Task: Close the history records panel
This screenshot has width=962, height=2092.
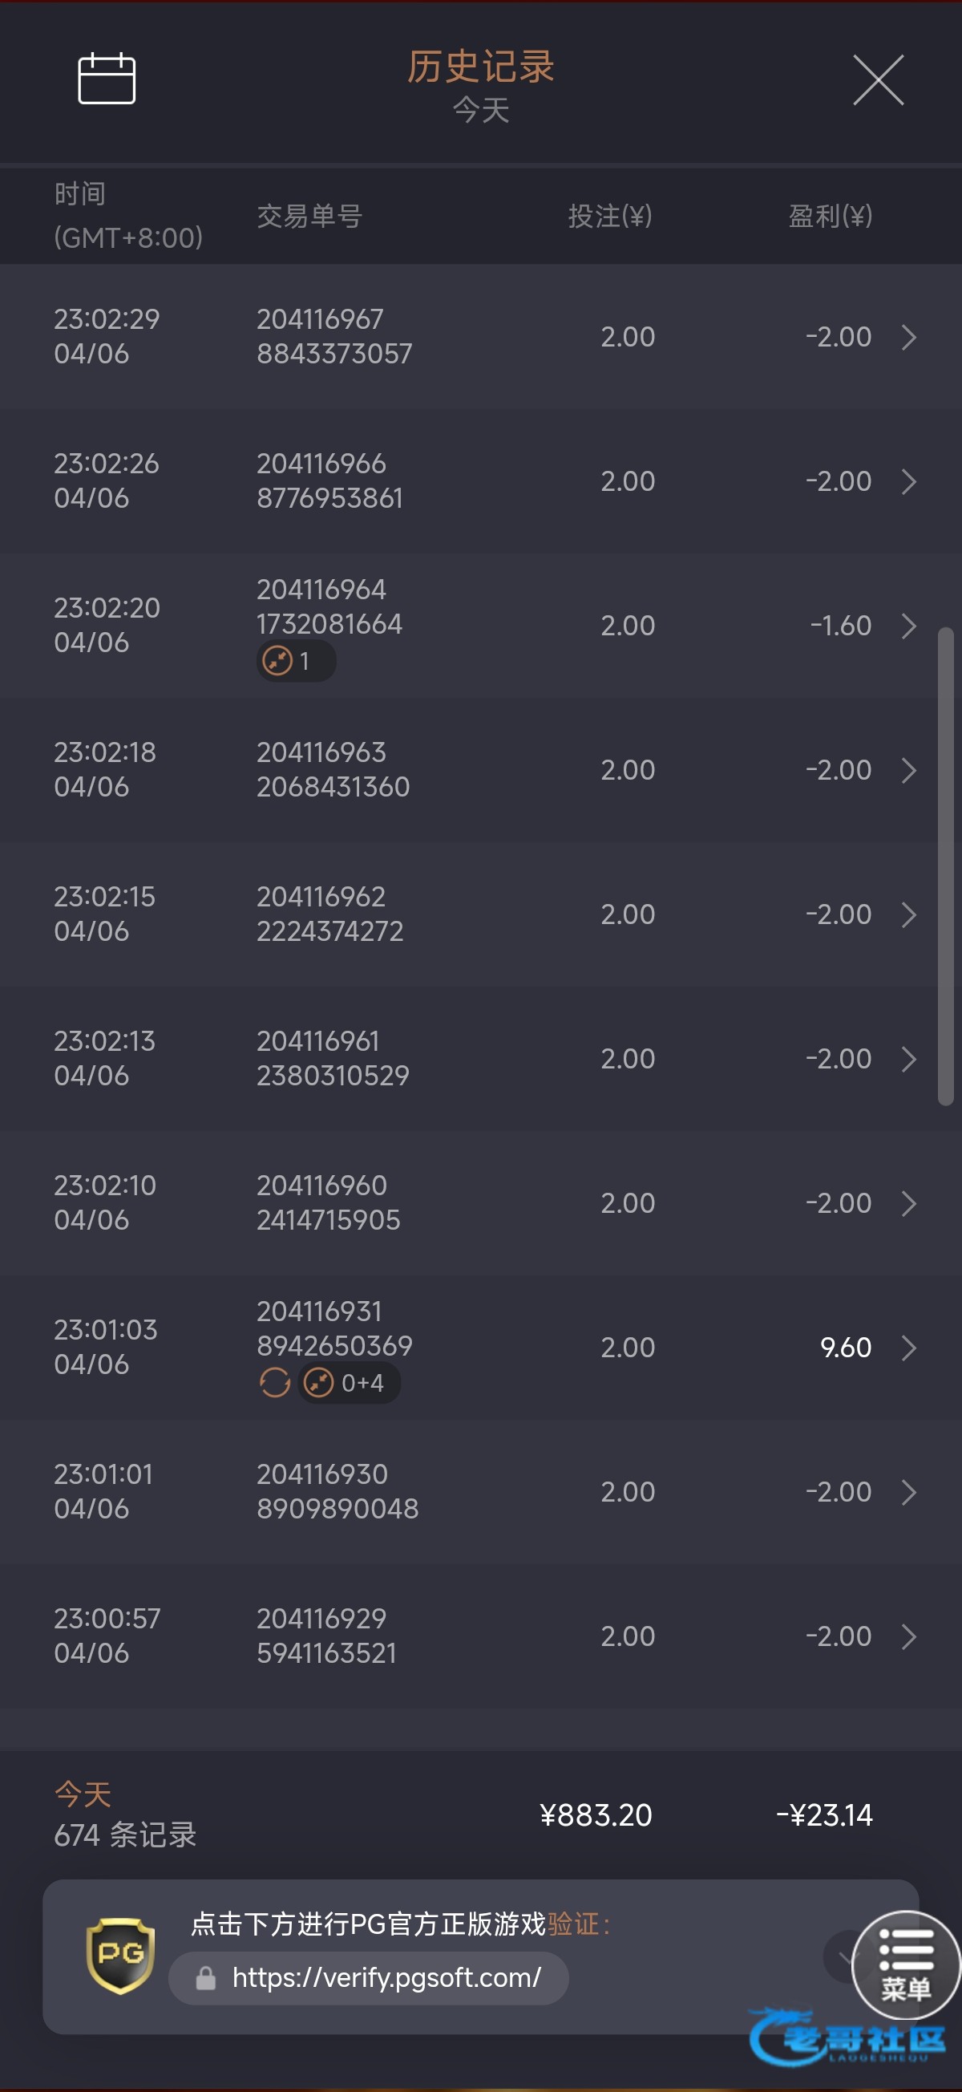Action: [x=878, y=80]
